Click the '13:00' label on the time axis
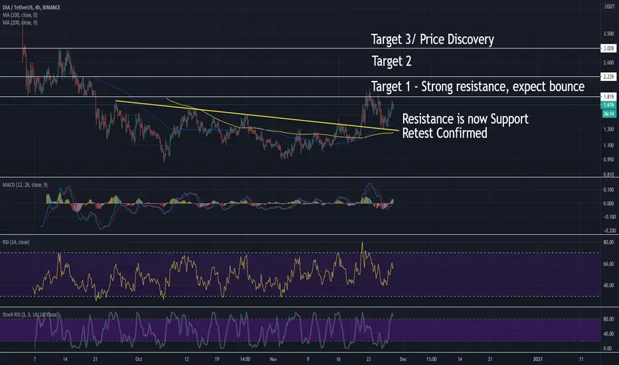Viewport: 619px width, 365px height. pyautogui.click(x=432, y=359)
